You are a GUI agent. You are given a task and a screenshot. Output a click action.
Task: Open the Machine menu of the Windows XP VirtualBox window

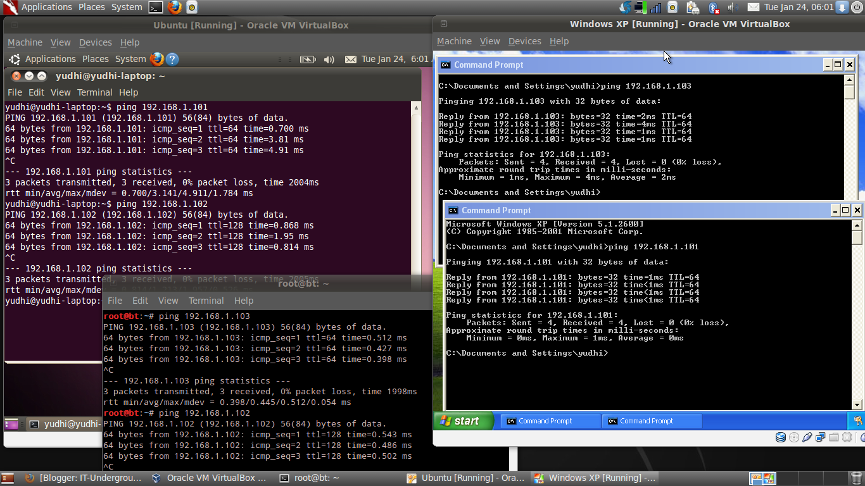point(454,41)
